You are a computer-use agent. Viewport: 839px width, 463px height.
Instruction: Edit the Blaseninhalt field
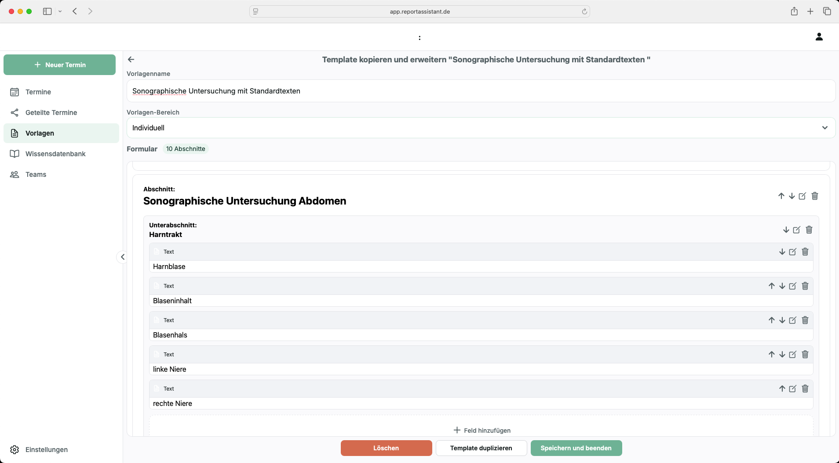click(x=793, y=286)
